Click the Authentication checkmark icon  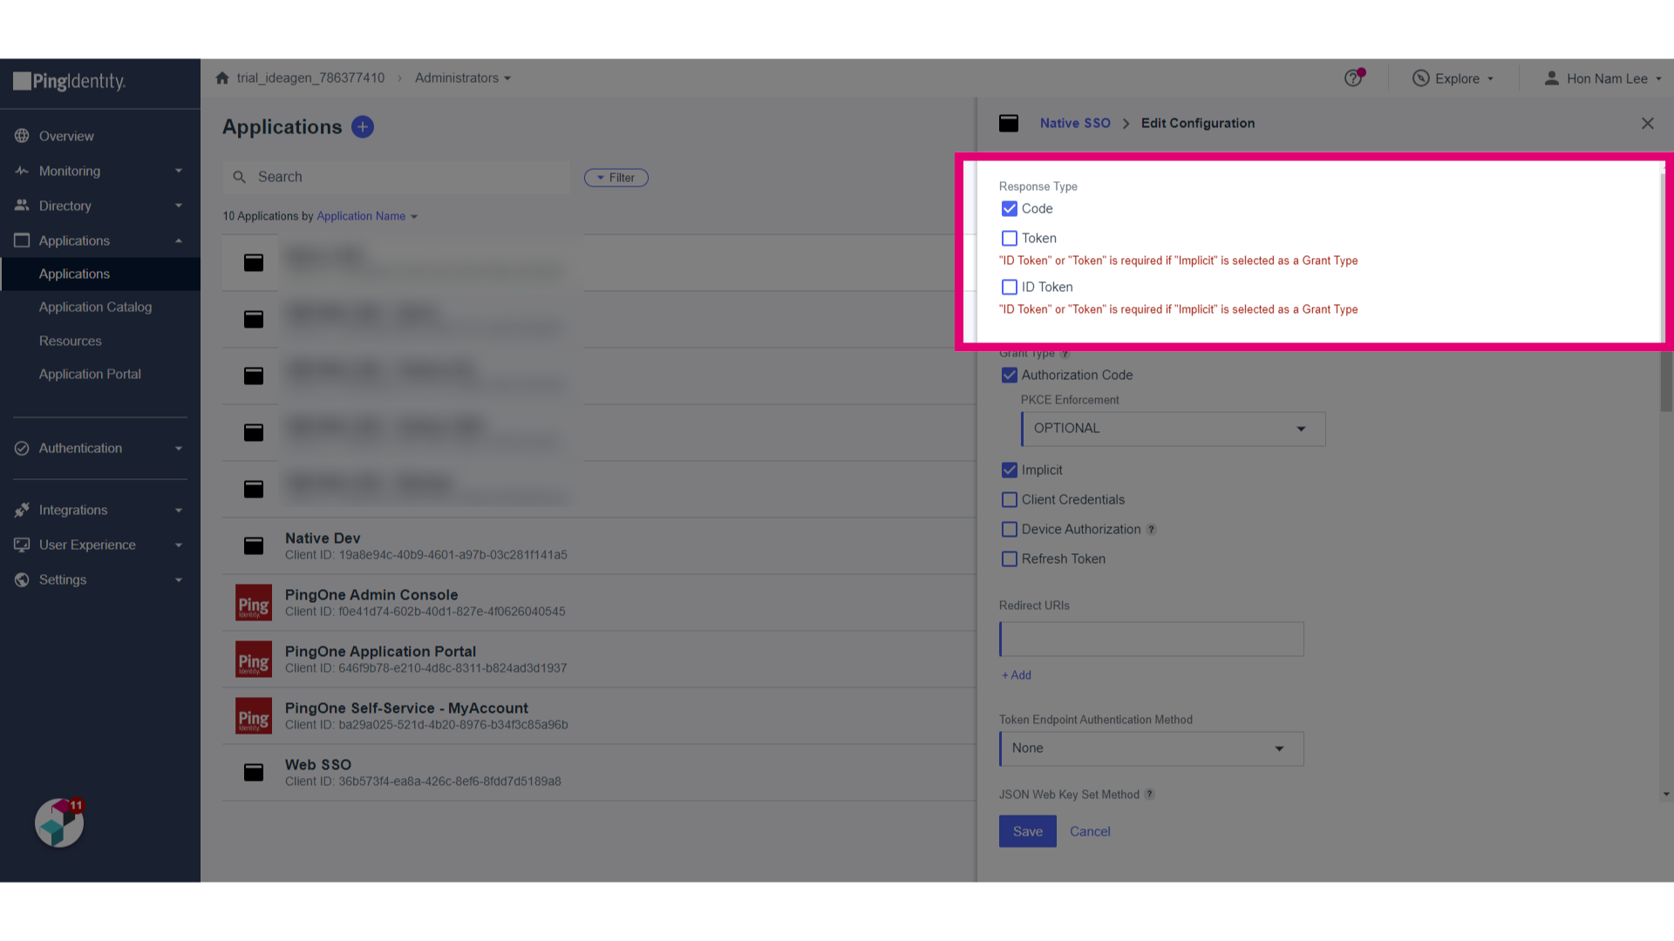(x=22, y=448)
